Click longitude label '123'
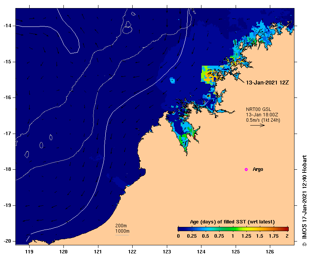 coord(167,251)
